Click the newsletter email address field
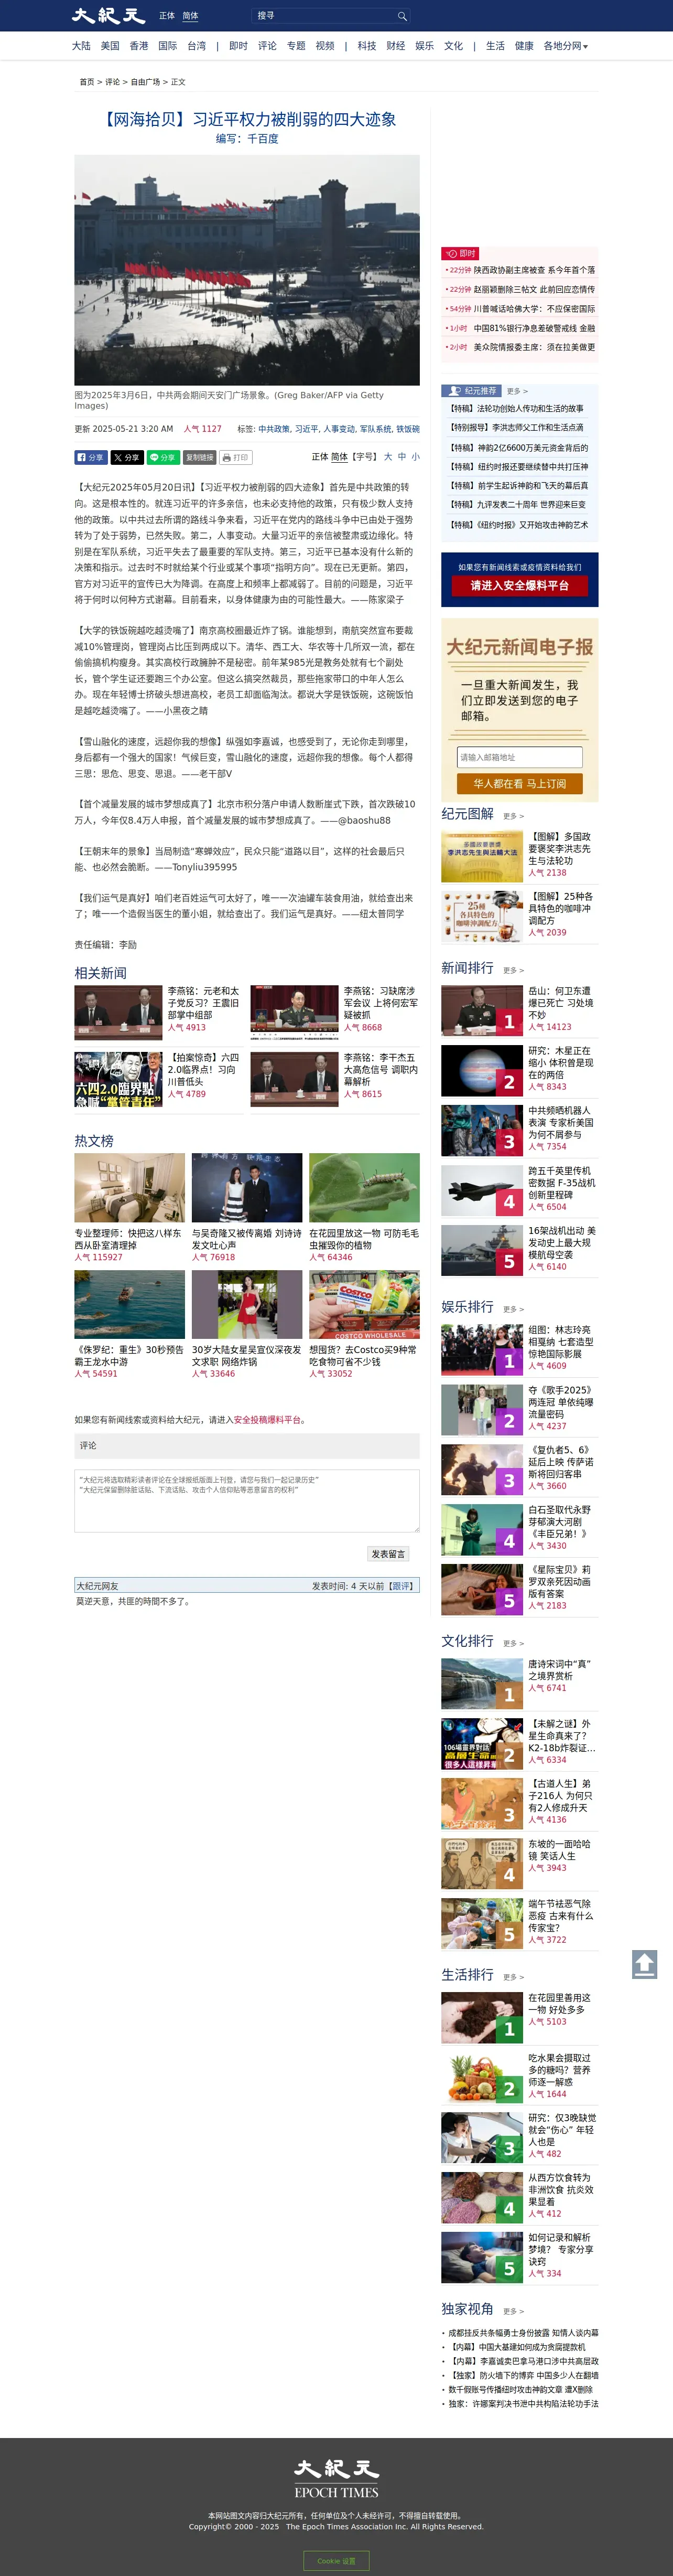This screenshot has width=673, height=2576. click(520, 757)
